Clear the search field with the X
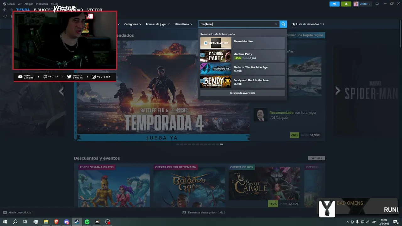 [x=276, y=24]
